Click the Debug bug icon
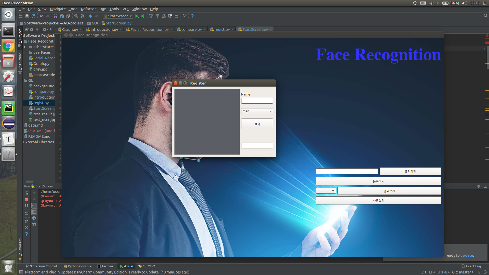The image size is (489, 275). click(x=143, y=16)
